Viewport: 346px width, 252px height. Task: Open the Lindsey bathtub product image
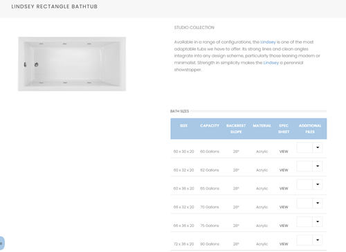click(x=72, y=64)
